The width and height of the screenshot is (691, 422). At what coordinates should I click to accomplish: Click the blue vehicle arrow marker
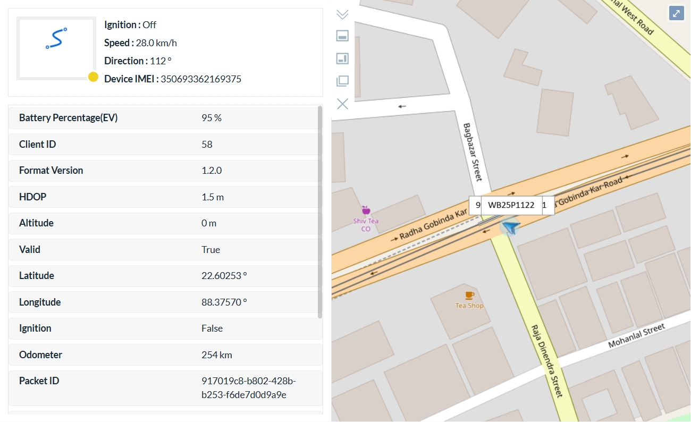[x=510, y=228]
